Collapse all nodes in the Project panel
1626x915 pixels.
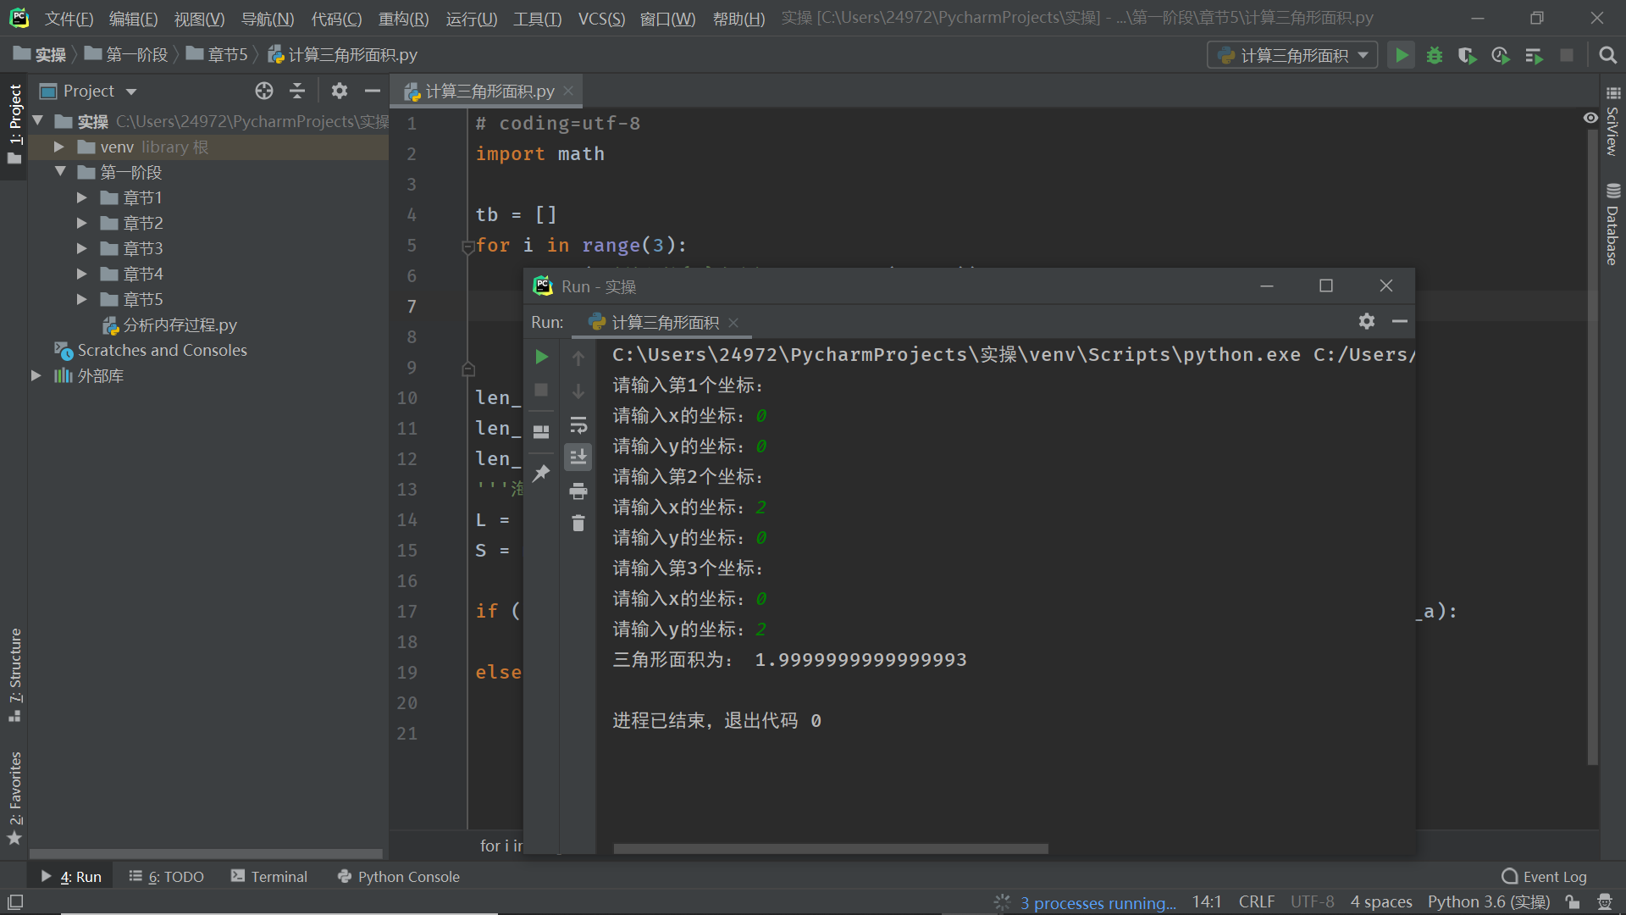297,91
